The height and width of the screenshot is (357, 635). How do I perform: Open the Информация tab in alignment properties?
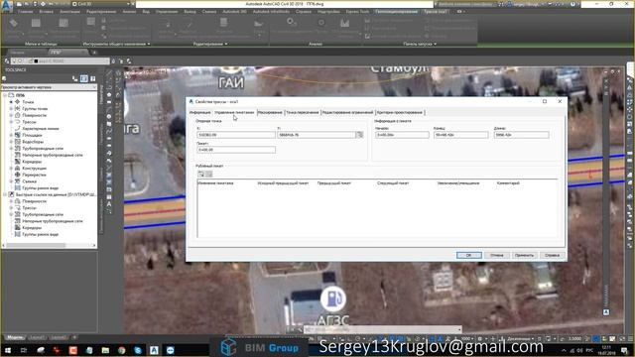[x=200, y=112]
